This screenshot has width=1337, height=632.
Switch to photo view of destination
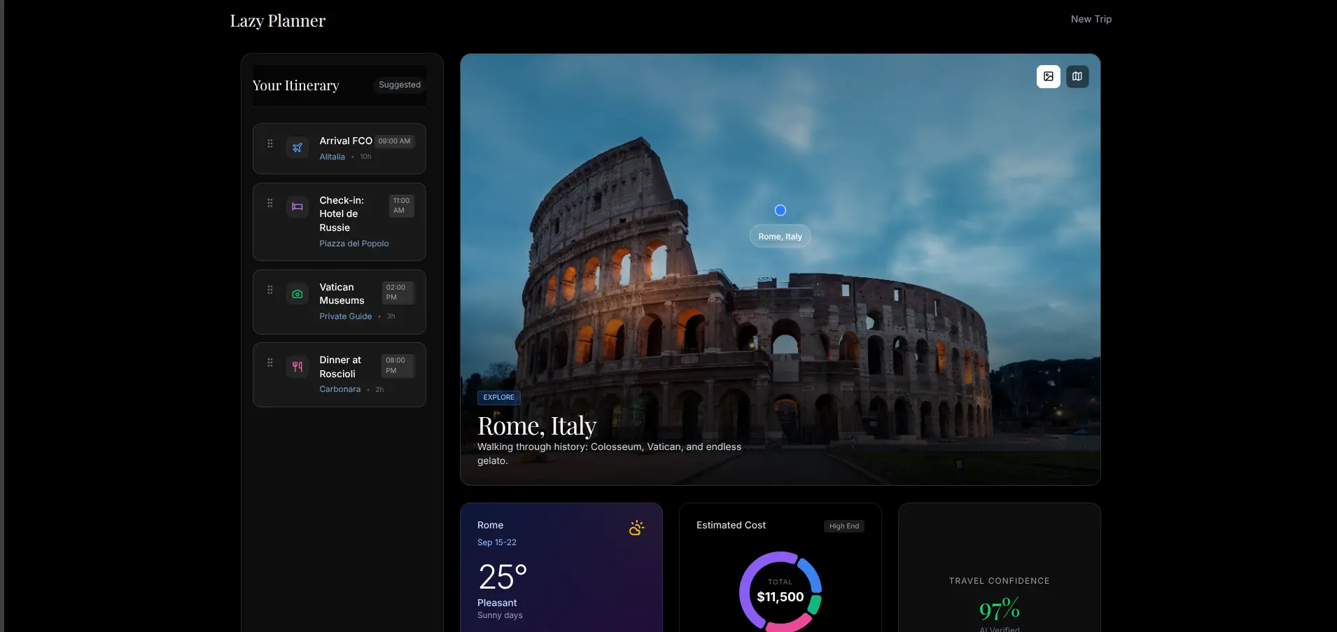[x=1048, y=76]
